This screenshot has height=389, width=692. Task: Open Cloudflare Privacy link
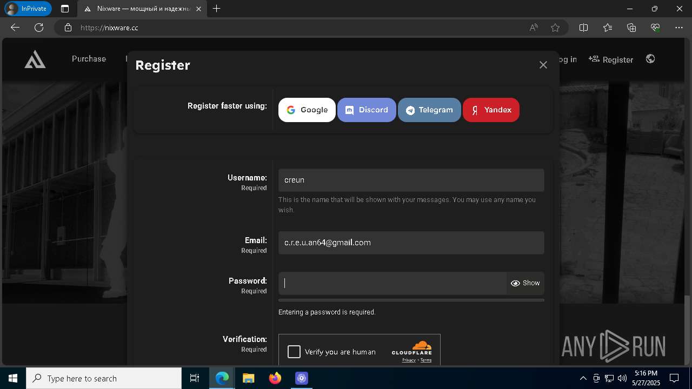pos(409,360)
